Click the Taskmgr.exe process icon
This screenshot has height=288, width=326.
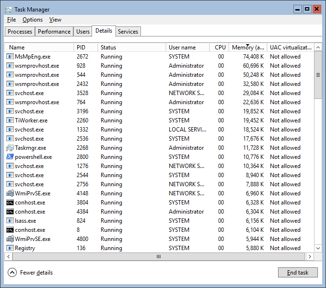coord(10,148)
